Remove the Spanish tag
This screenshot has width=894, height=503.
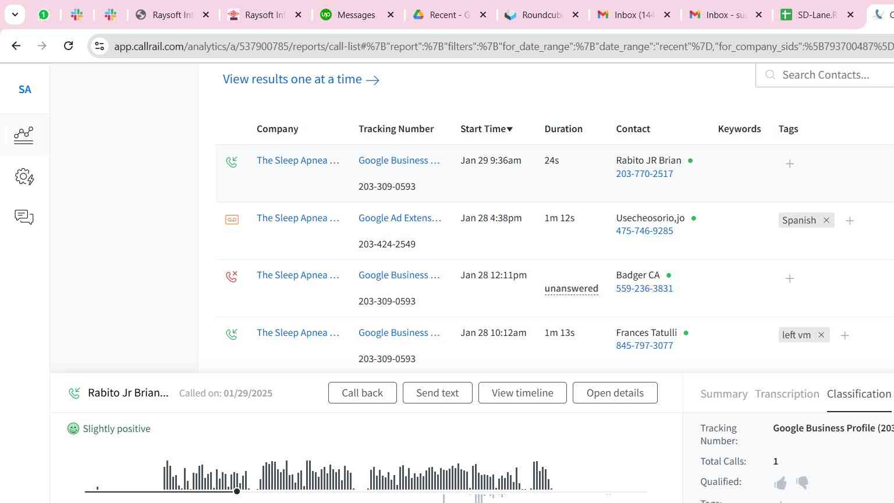(x=826, y=220)
